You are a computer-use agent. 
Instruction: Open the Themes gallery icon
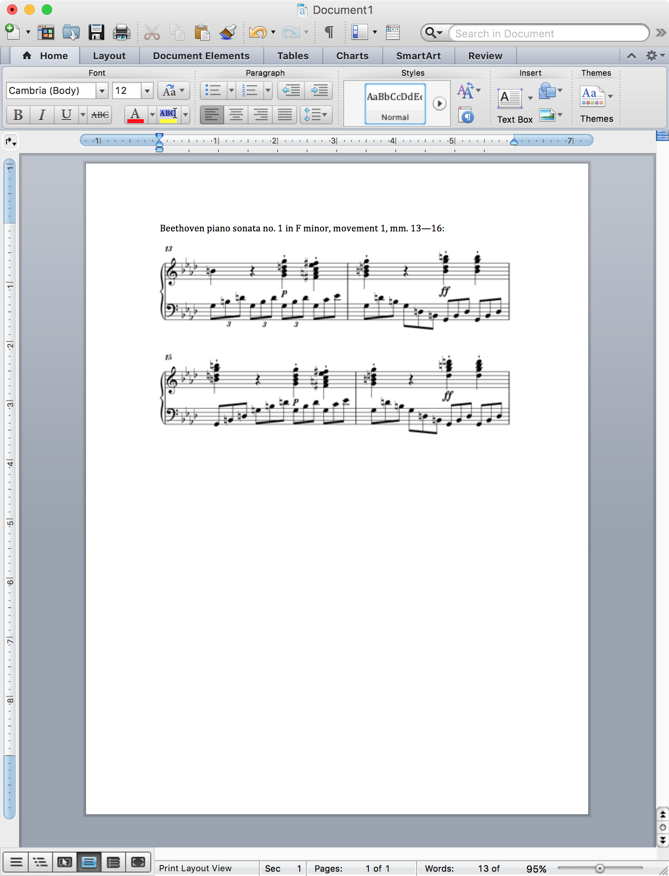(592, 96)
